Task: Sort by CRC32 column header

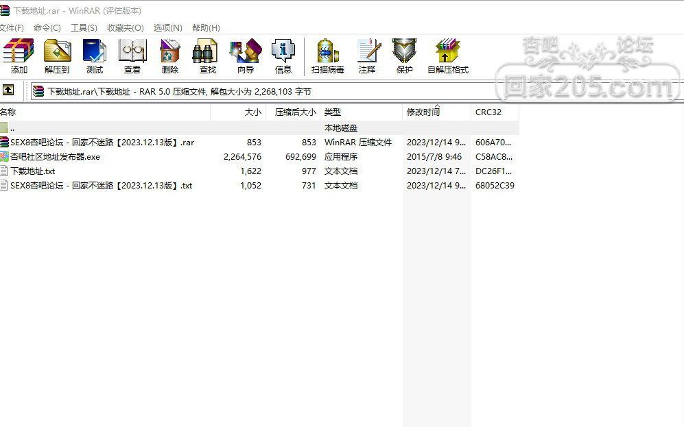Action: click(x=495, y=112)
